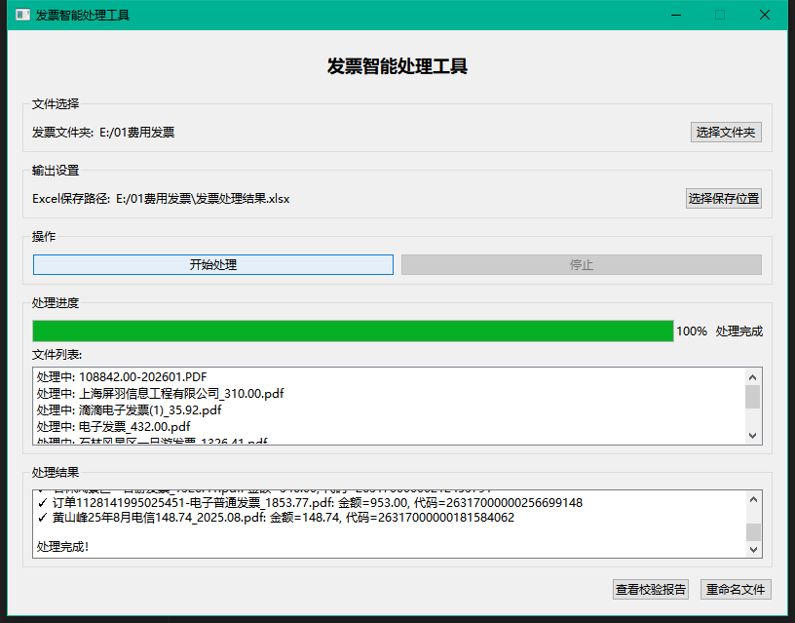Image resolution: width=795 pixels, height=623 pixels.
Task: Click the 处理结果 scroll down arrow
Action: (x=752, y=550)
